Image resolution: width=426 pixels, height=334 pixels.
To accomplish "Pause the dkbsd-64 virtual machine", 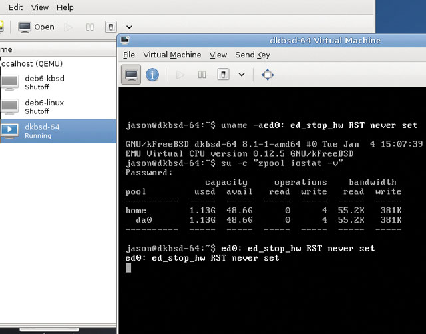I will click(x=202, y=75).
